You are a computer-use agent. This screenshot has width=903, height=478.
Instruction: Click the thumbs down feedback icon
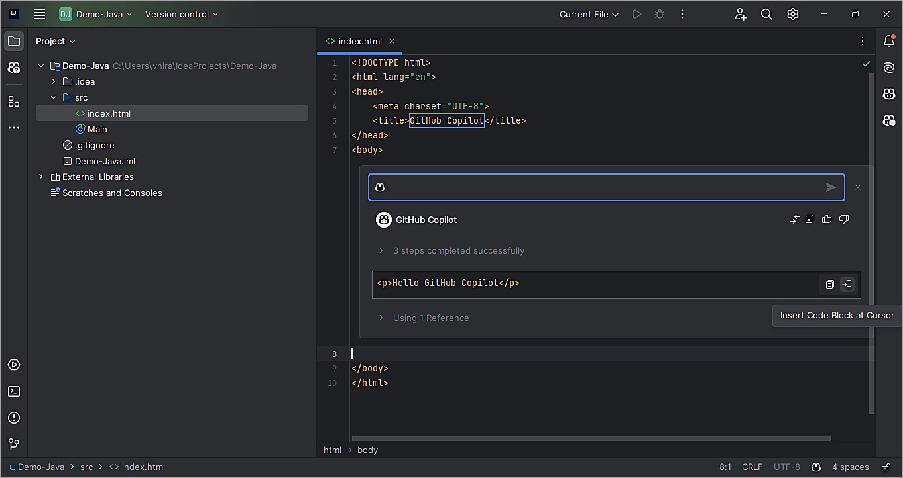point(844,219)
